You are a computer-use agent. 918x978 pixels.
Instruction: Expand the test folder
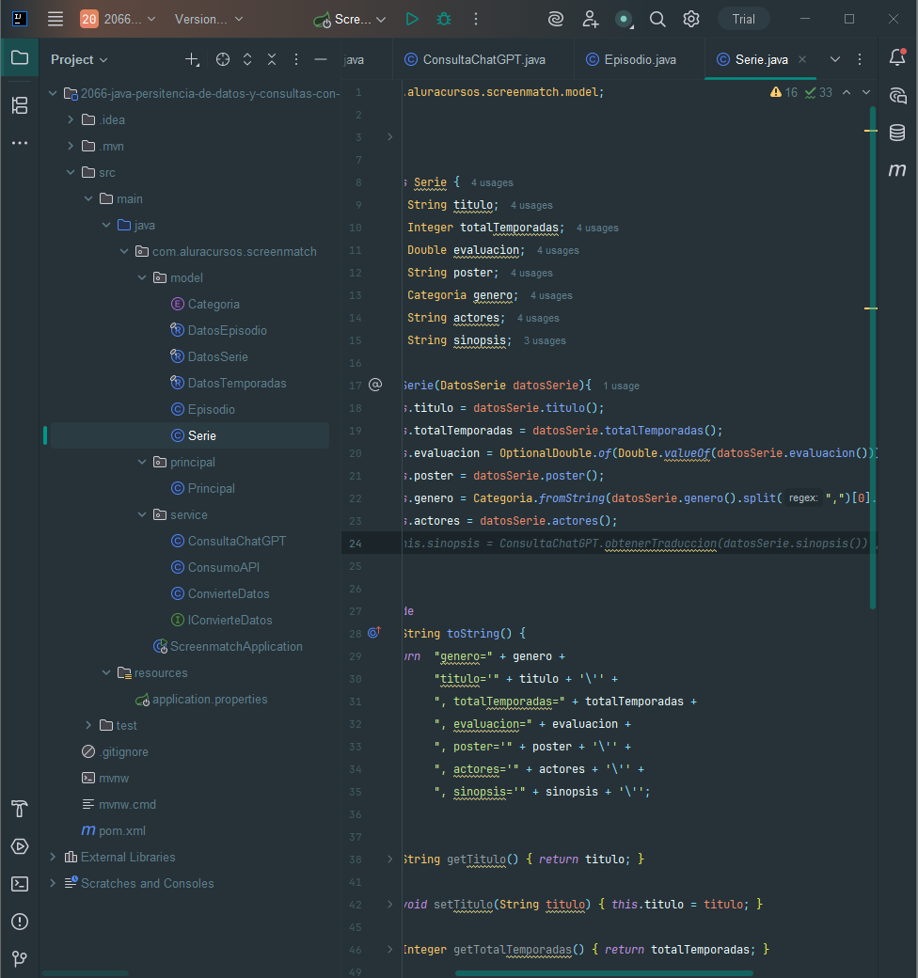coord(88,725)
